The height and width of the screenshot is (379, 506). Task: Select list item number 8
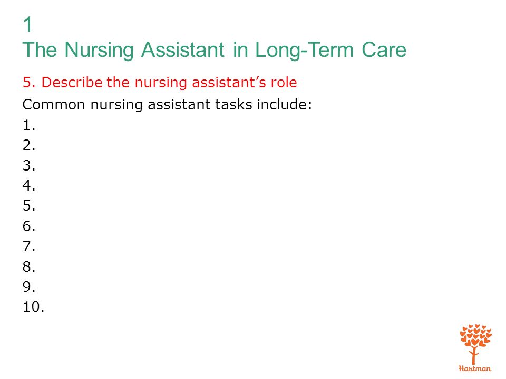click(x=29, y=267)
